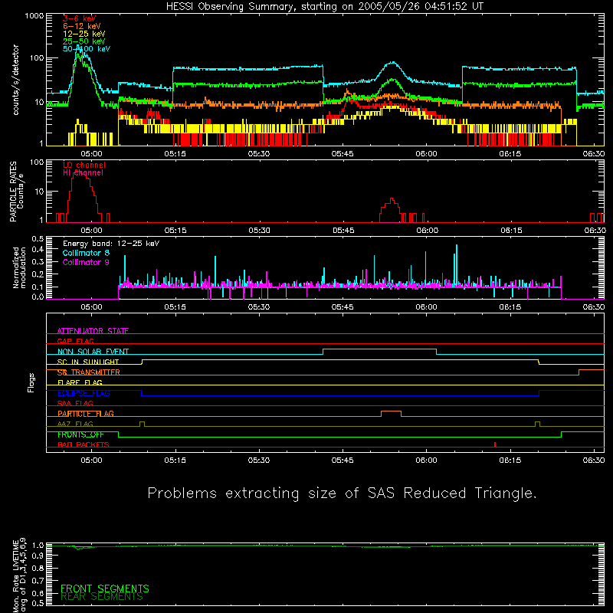Click 05:45 tick label below modulation plot
The height and width of the screenshot is (613, 613).
tap(343, 307)
